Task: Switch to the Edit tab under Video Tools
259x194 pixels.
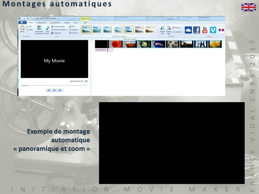Action: [85, 23]
